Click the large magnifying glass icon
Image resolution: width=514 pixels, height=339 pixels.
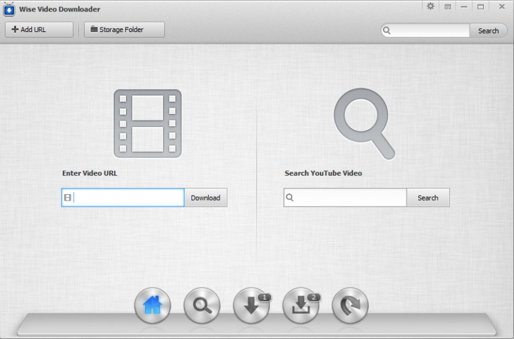tap(364, 124)
